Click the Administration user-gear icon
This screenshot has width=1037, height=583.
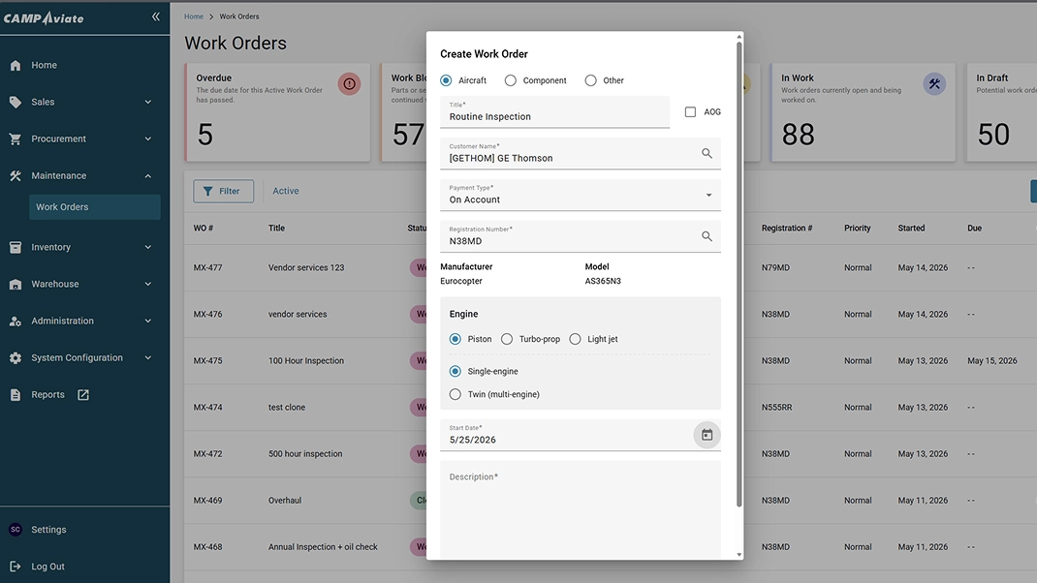coord(16,322)
